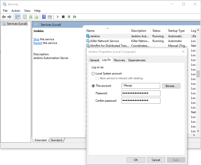201x165 pixels.
Task: Click the Pause Service toolbar icon
Action: [x=69, y=17]
